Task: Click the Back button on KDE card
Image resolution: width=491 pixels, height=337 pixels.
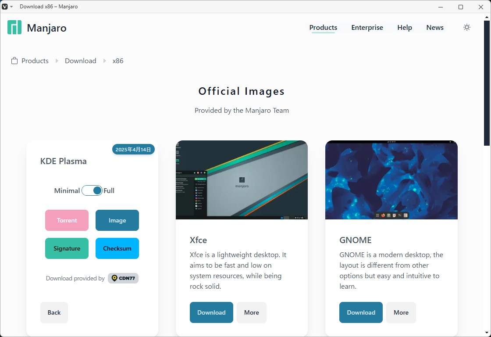Action: (54, 312)
